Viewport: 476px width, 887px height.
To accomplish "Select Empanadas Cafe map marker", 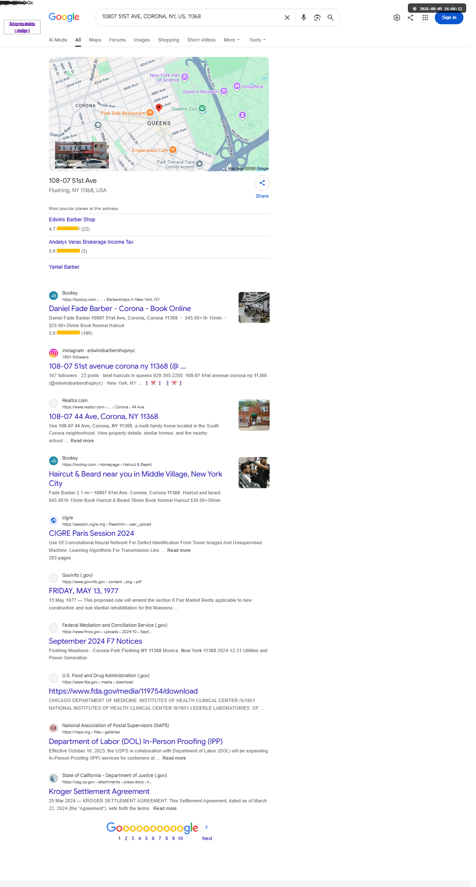I will (x=173, y=150).
